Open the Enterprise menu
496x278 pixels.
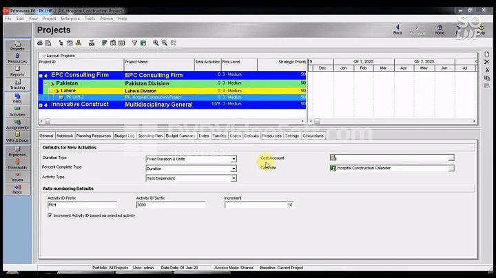pos(70,19)
